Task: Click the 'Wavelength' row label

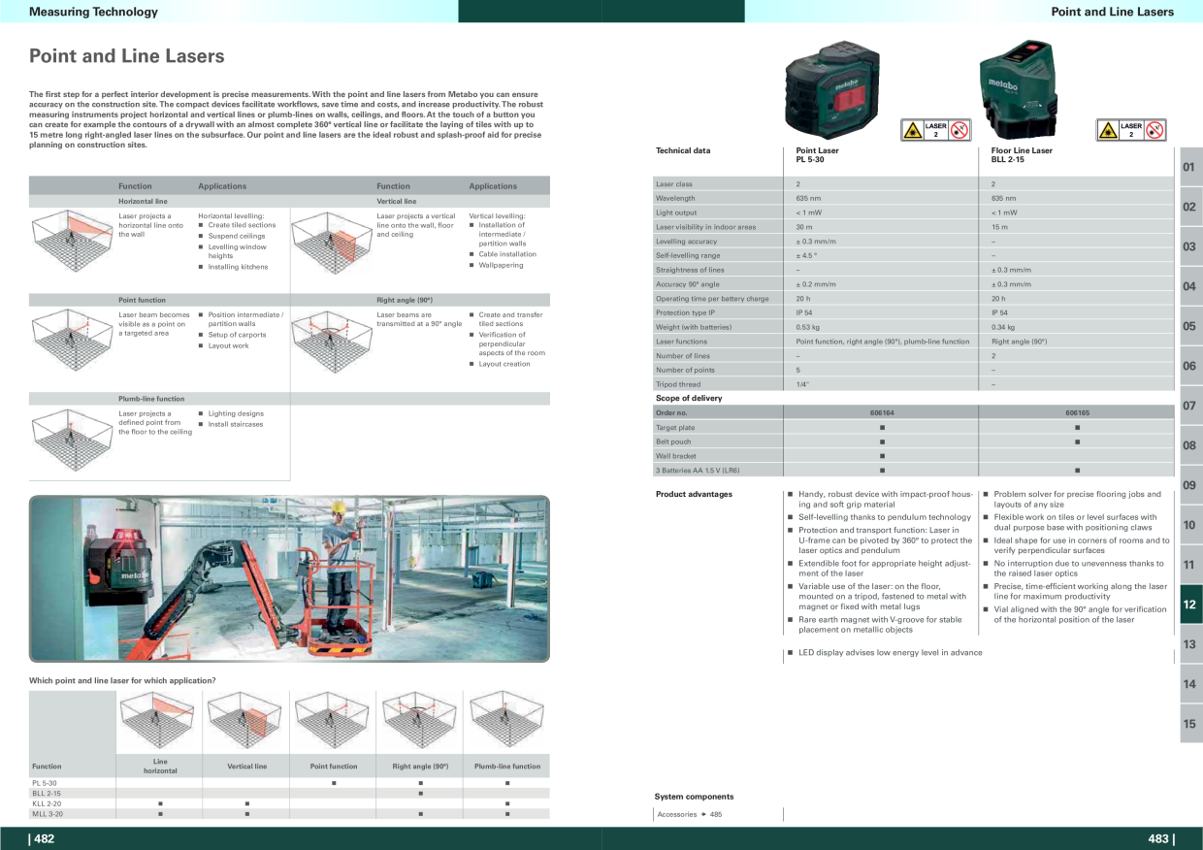Action: 675,198
